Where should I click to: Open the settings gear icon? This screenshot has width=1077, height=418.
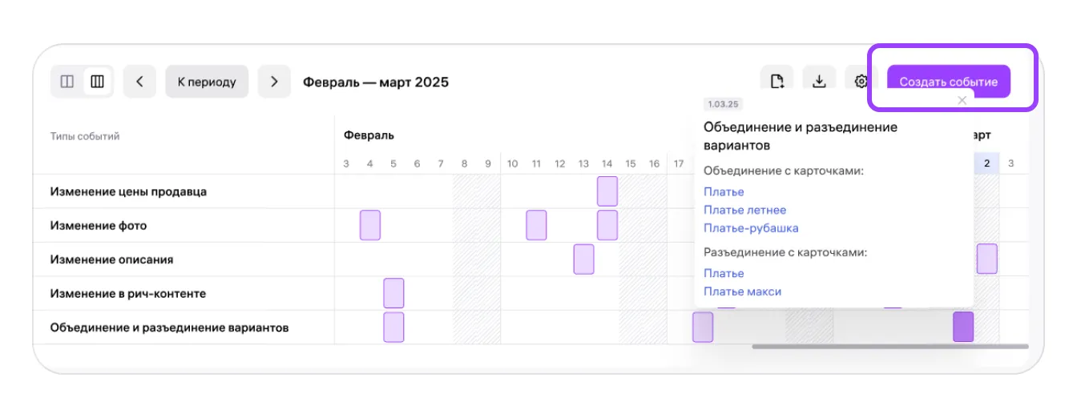(x=861, y=82)
